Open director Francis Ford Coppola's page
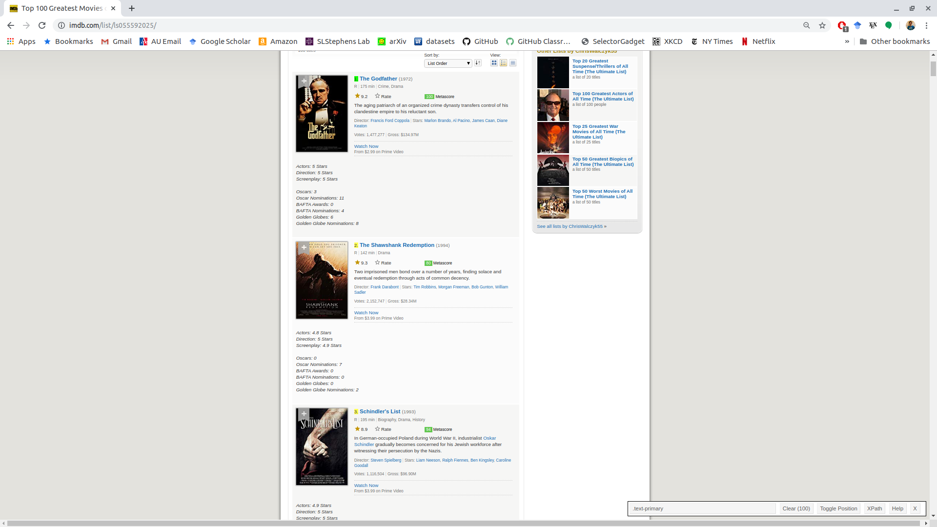 pos(389,121)
